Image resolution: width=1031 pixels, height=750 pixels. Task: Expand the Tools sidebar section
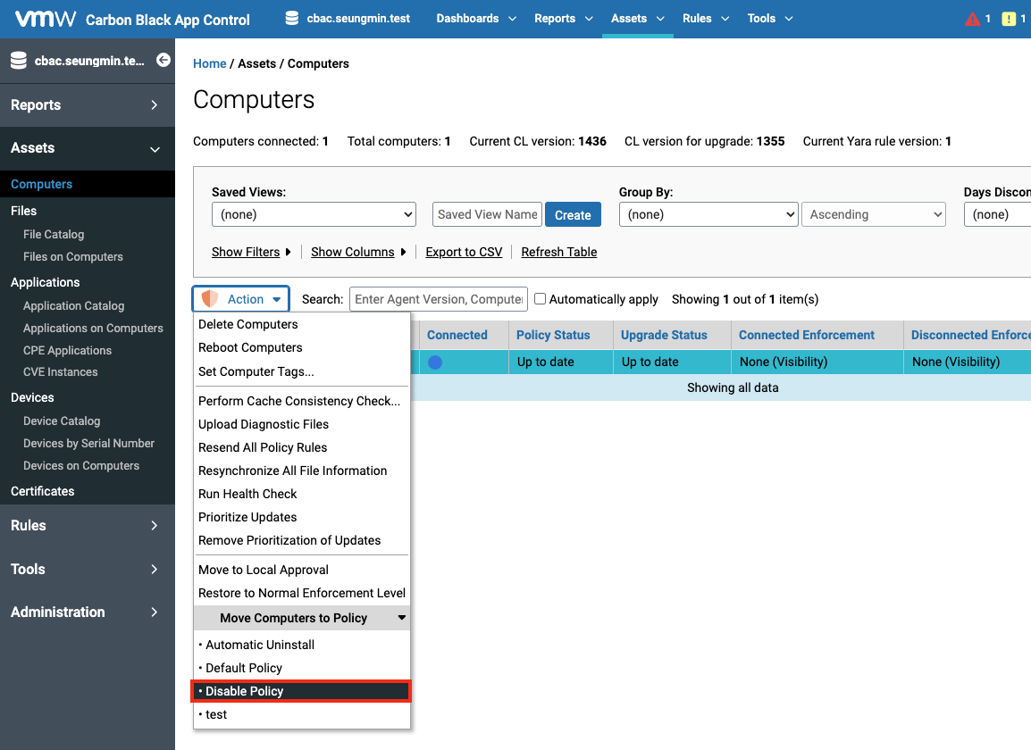point(88,570)
